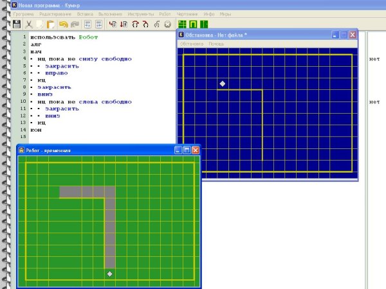Click the Save (floppy disk) toolbar icon
Viewport: 386px width, 289px height.
[x=17, y=24]
